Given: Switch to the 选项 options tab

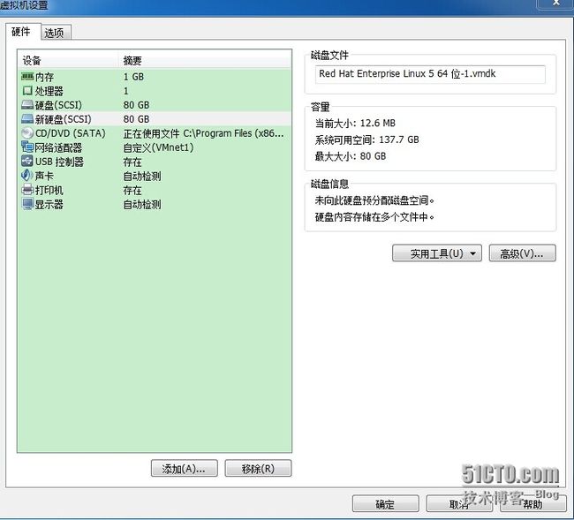Looking at the screenshot, I should click(55, 33).
